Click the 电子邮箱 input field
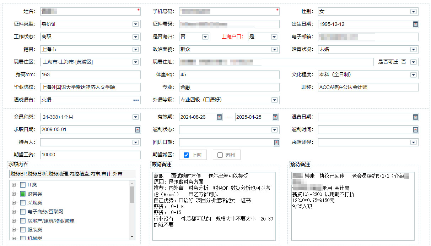The height and width of the screenshot is (246, 431). click(x=368, y=37)
